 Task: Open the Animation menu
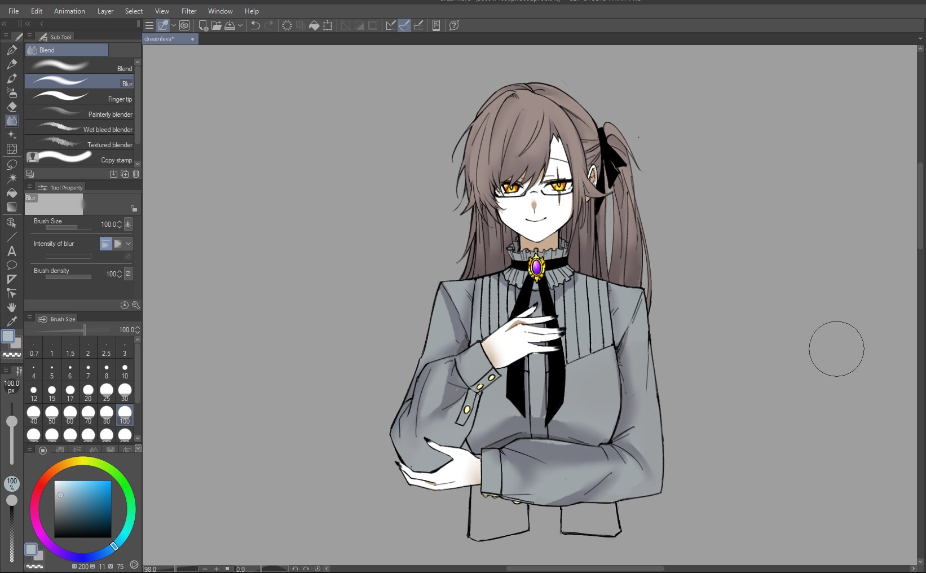point(69,11)
